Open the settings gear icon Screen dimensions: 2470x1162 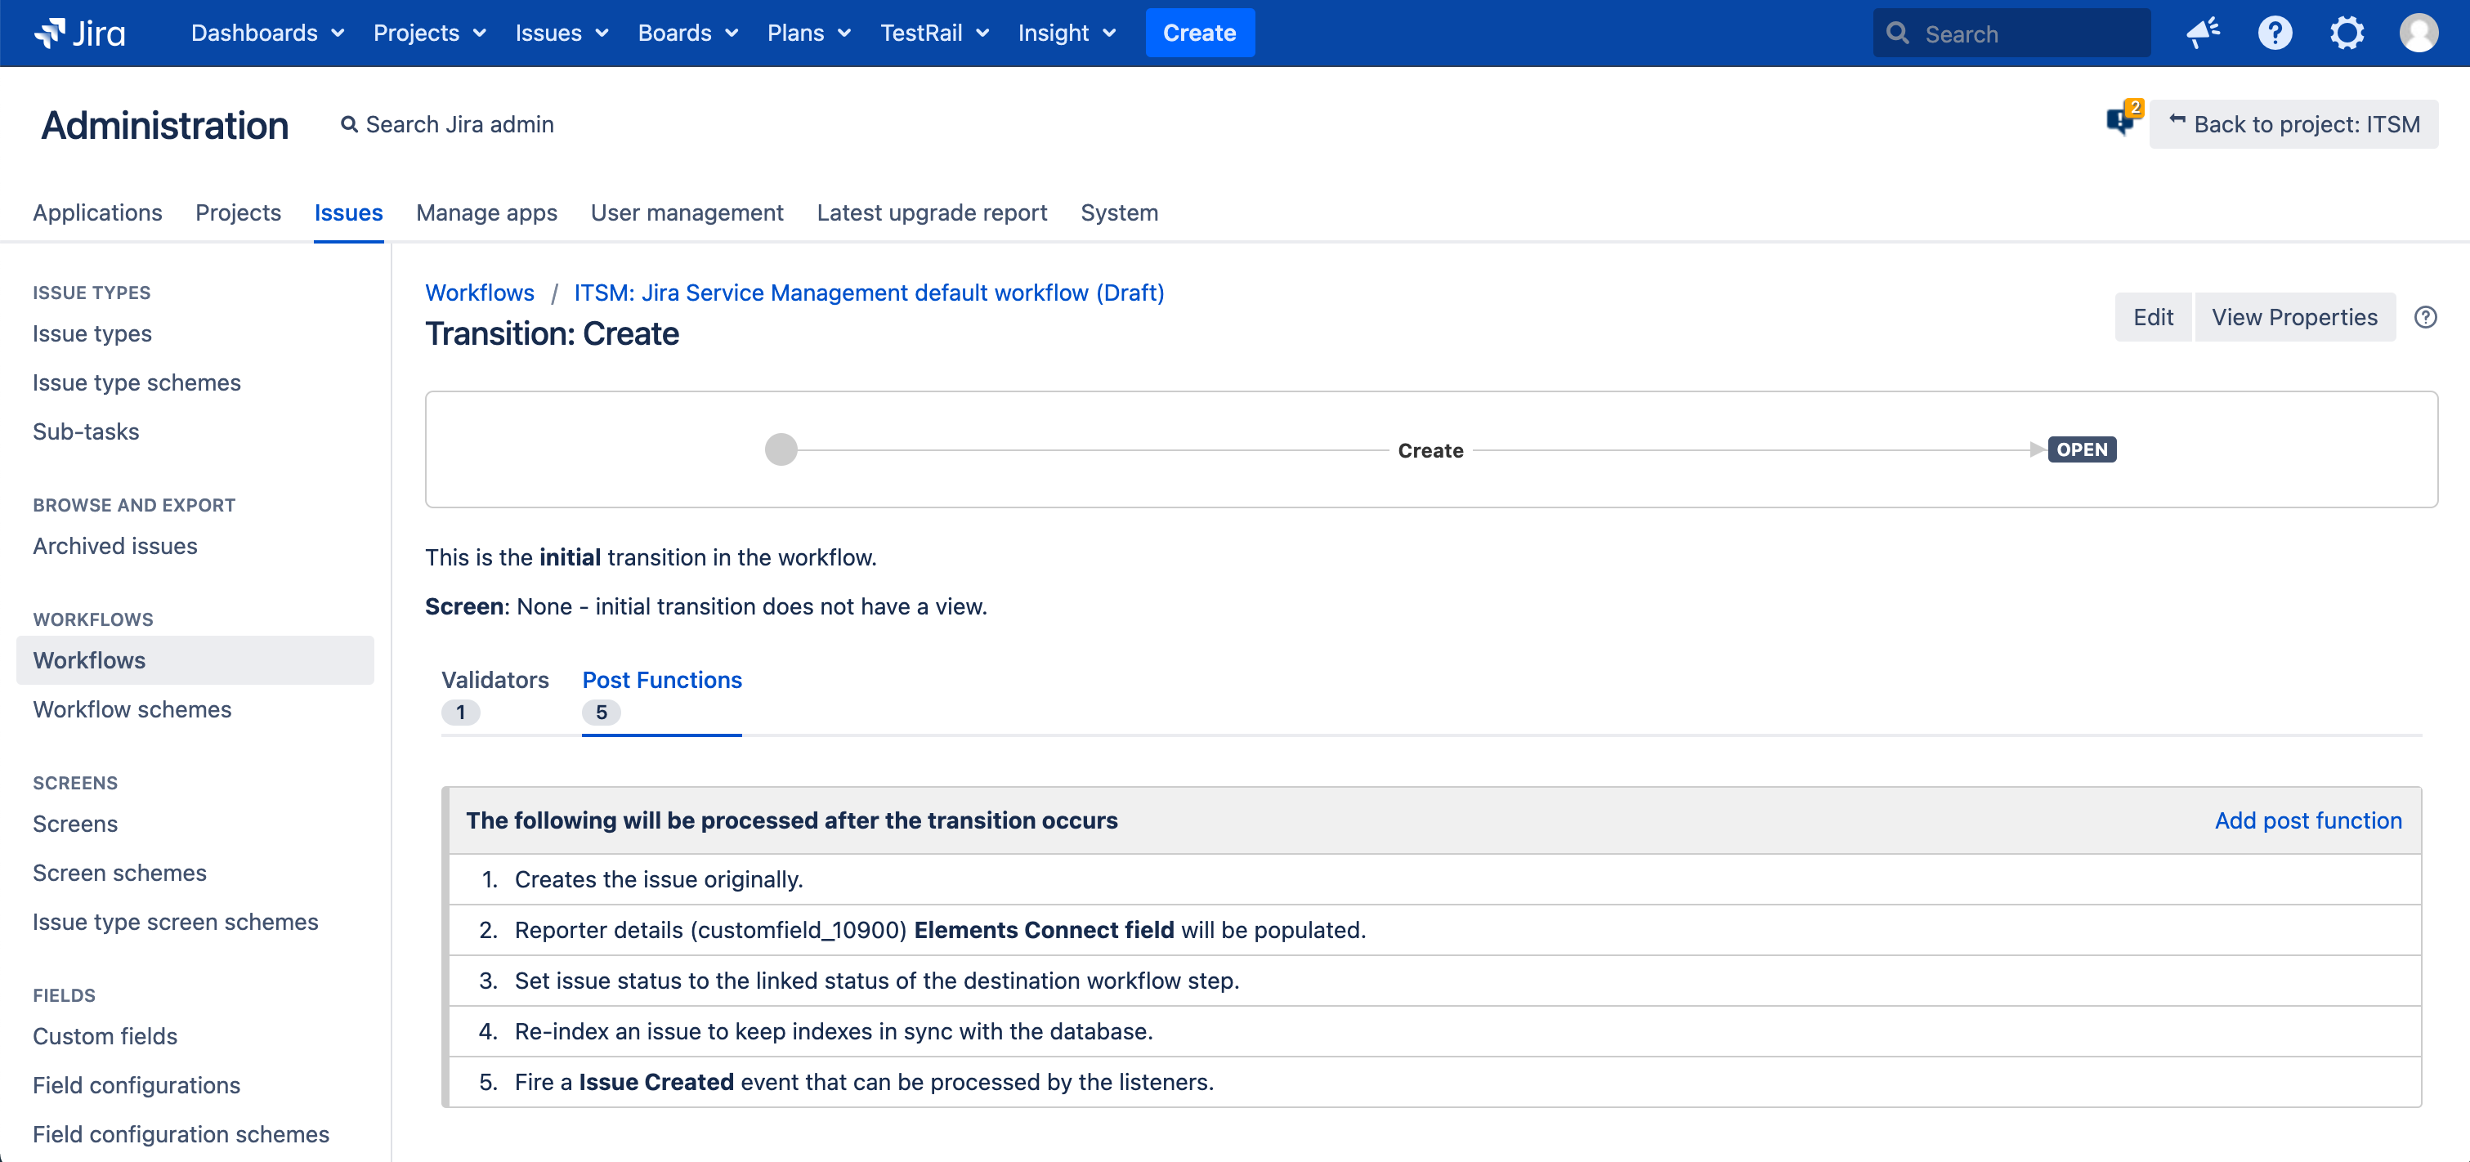pos(2347,33)
